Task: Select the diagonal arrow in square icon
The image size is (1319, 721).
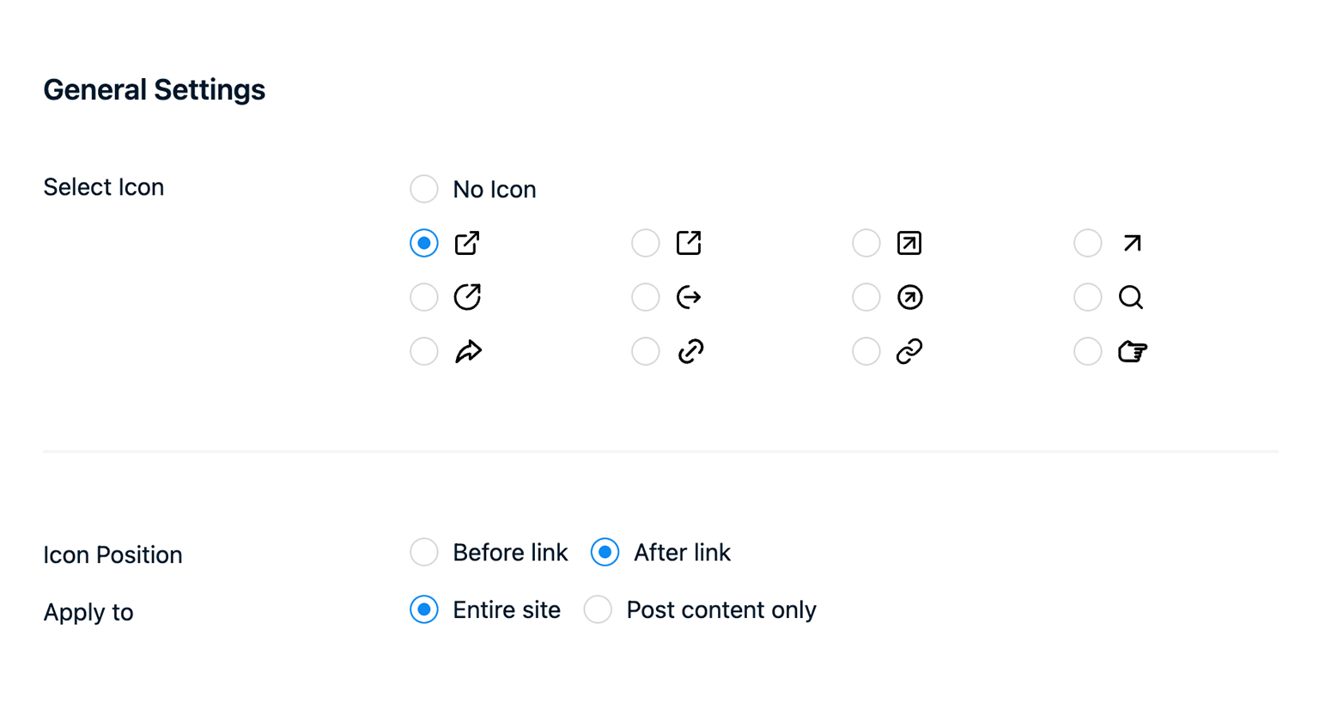Action: pyautogui.click(x=866, y=243)
